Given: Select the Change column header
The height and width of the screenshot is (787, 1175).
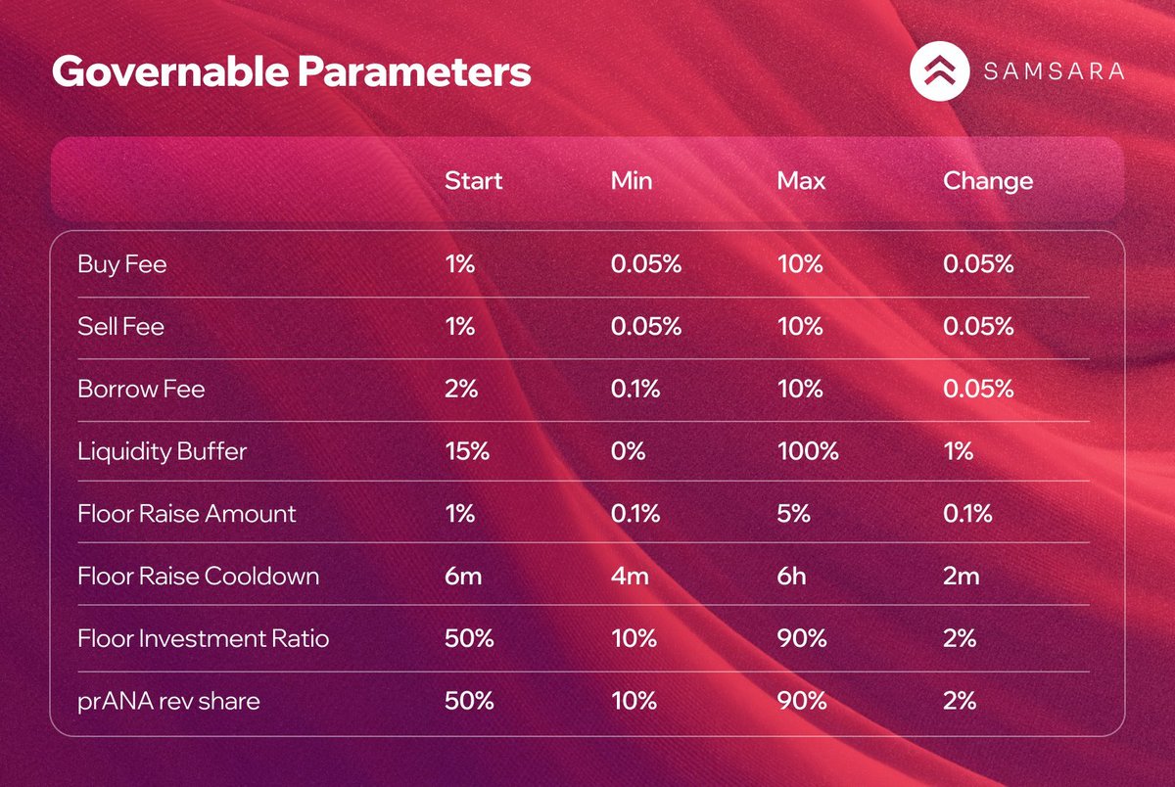Looking at the screenshot, I should (x=987, y=181).
